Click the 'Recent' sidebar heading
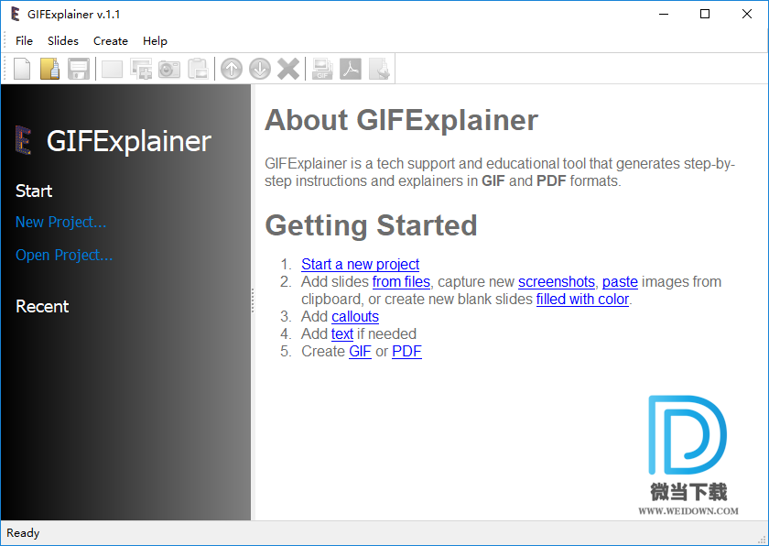769x546 pixels. point(42,307)
